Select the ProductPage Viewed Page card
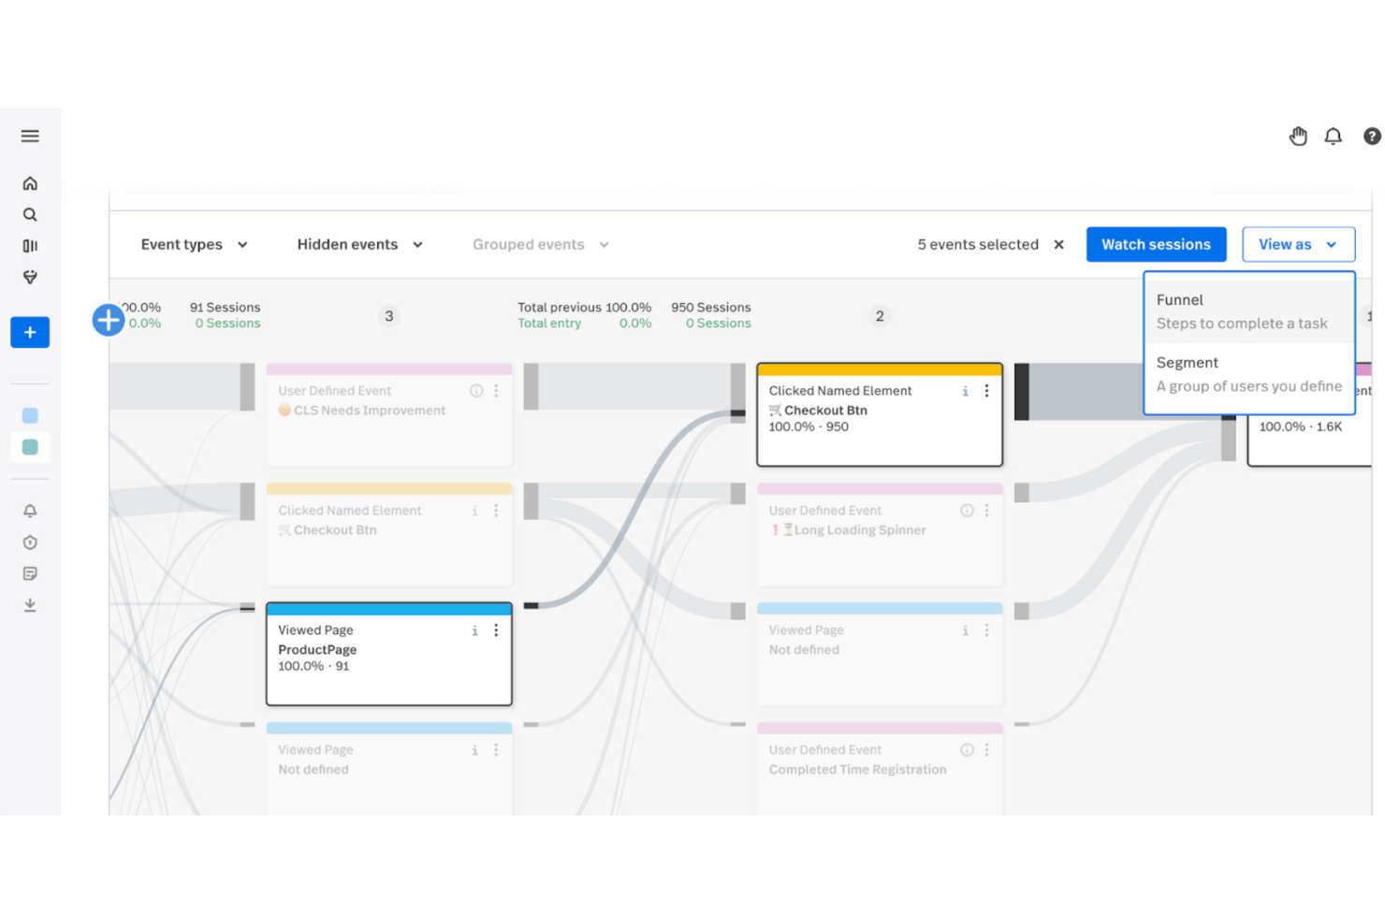 [389, 655]
